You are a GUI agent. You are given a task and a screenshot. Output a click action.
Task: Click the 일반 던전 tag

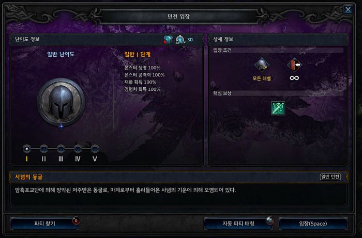pos(330,177)
